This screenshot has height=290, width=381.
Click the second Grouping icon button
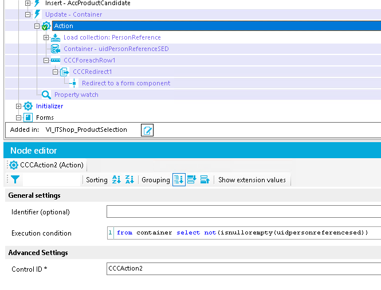[x=192, y=179]
